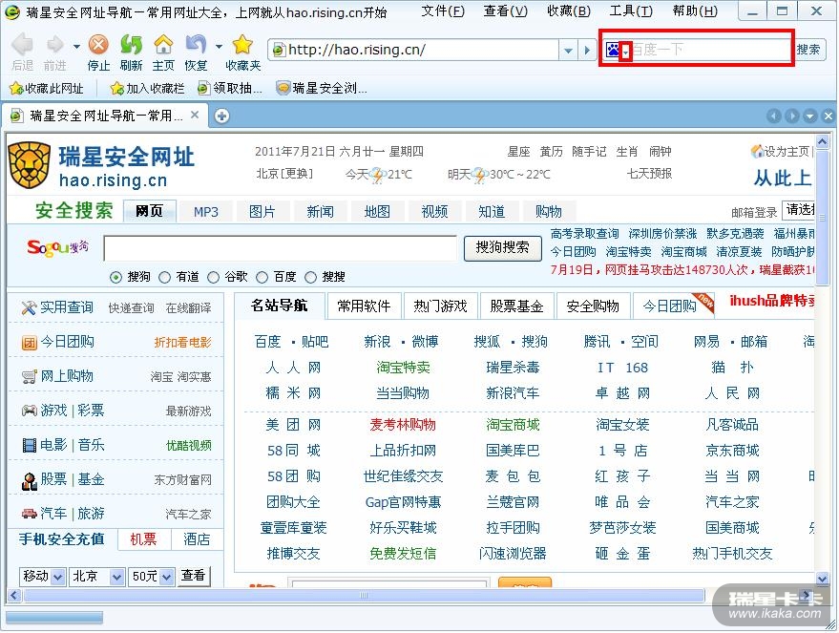Click 今日团购 icon in sidebar

click(29, 343)
